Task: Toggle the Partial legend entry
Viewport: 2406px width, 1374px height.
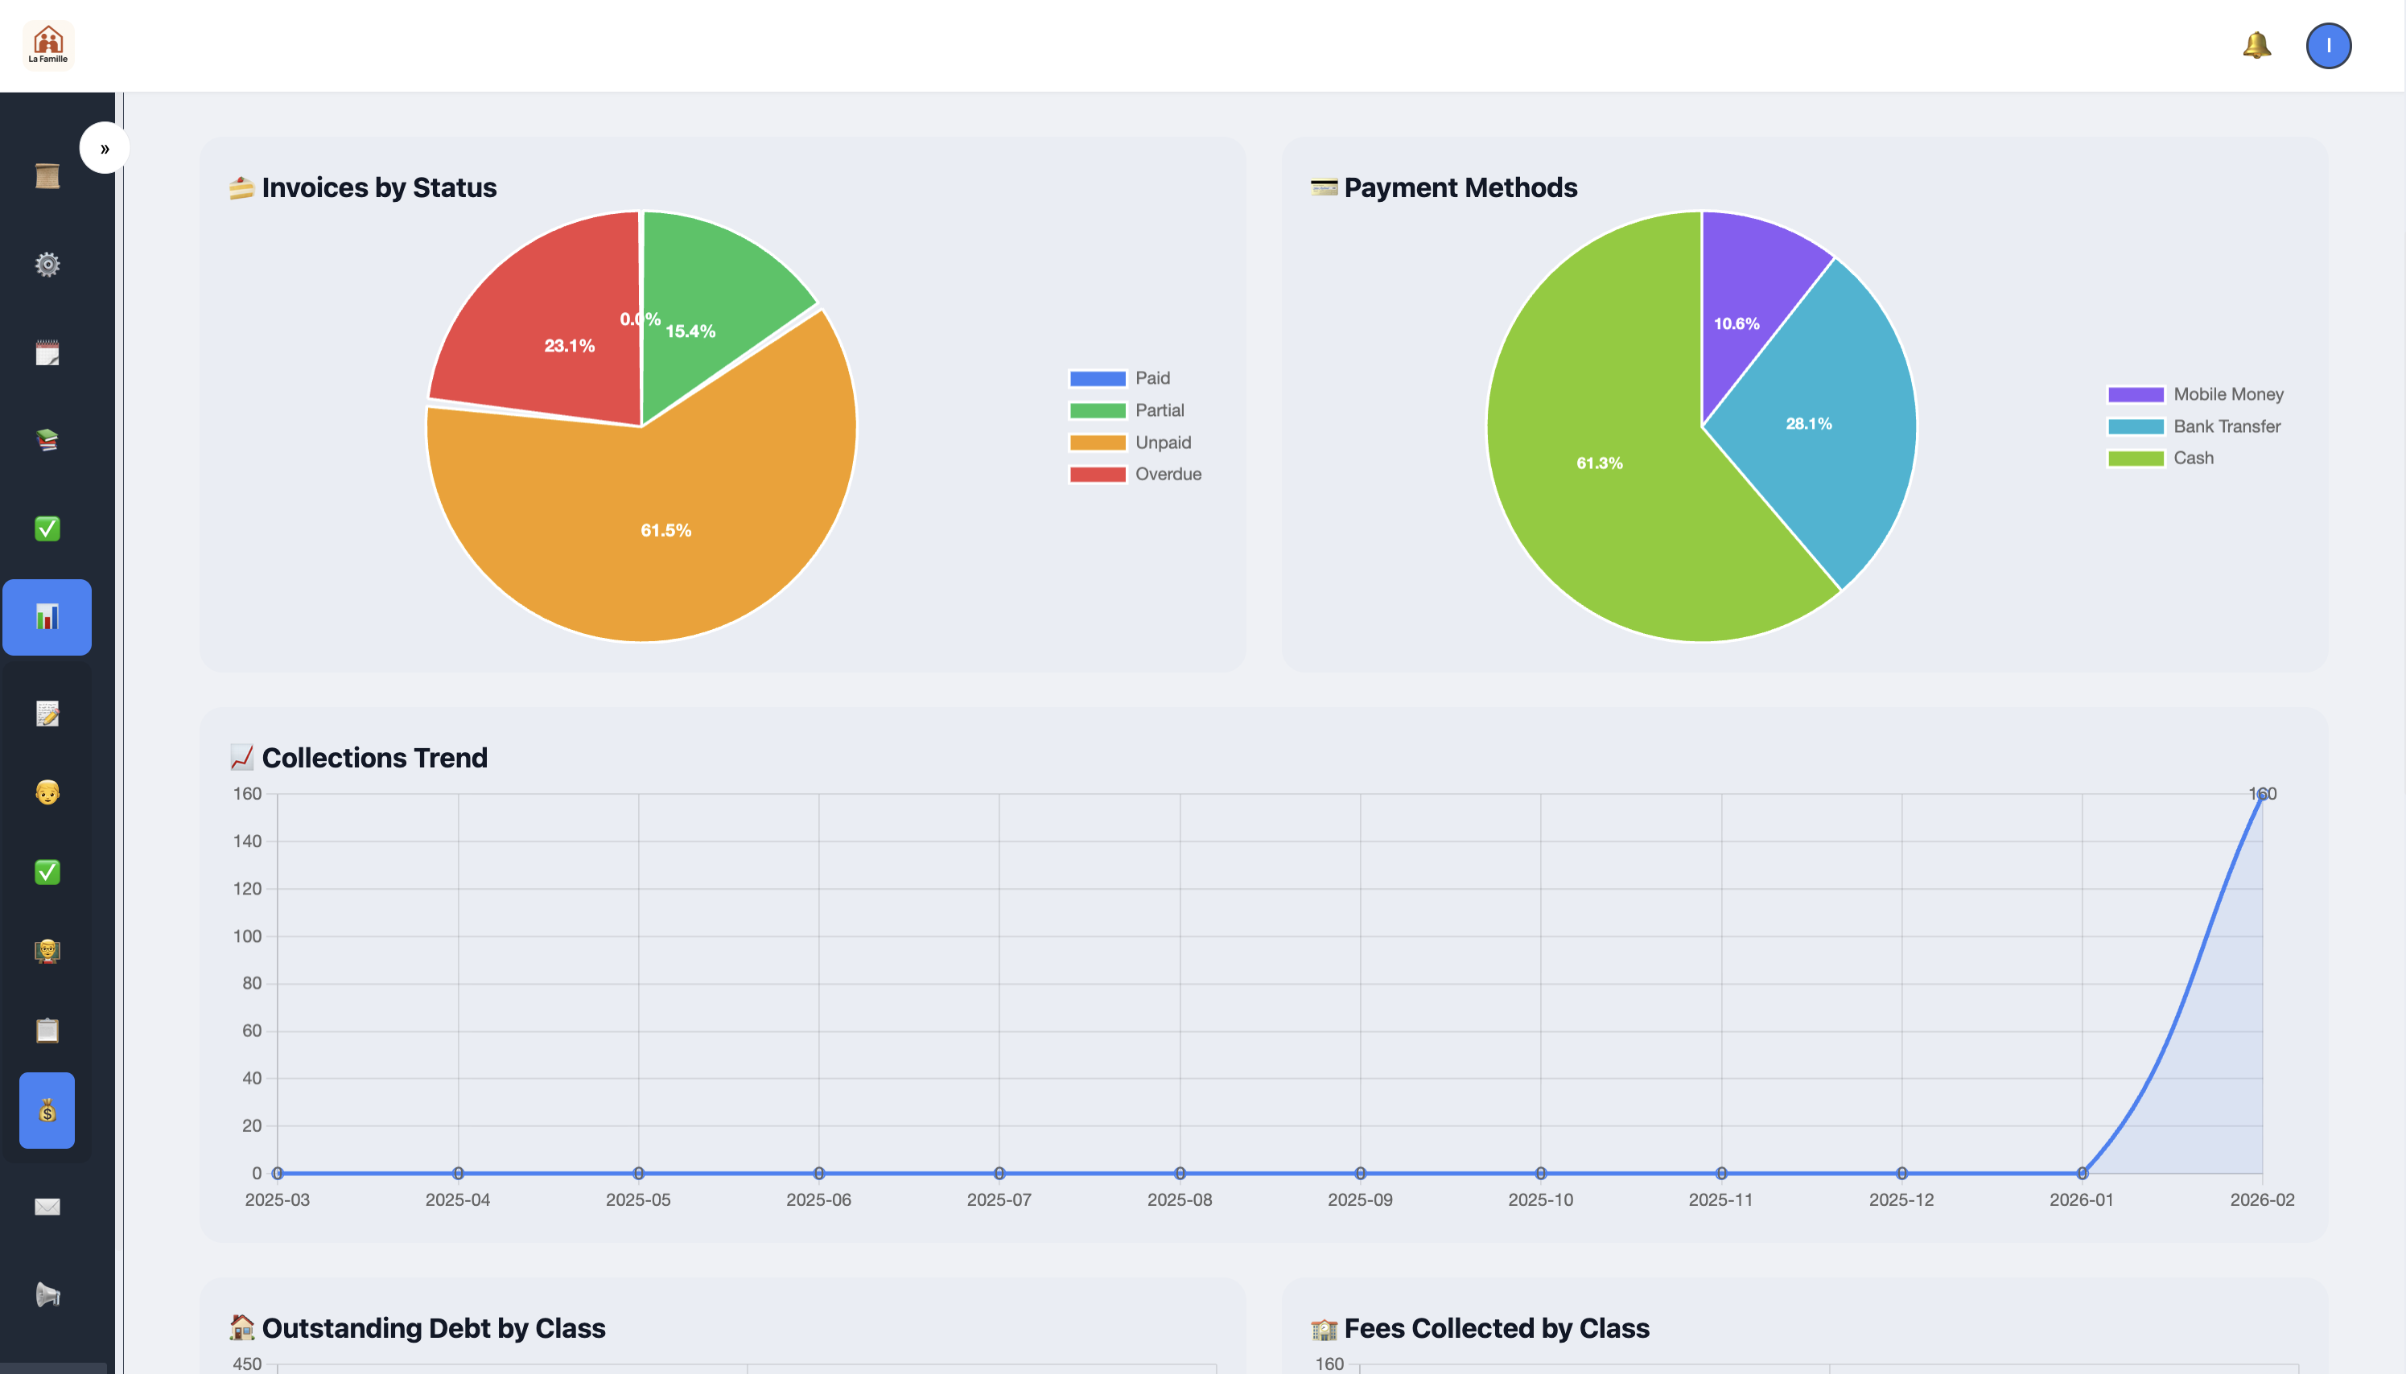Action: click(1126, 410)
